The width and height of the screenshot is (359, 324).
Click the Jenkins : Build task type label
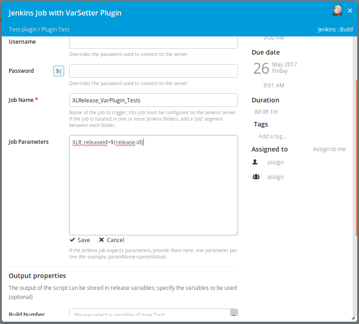335,29
